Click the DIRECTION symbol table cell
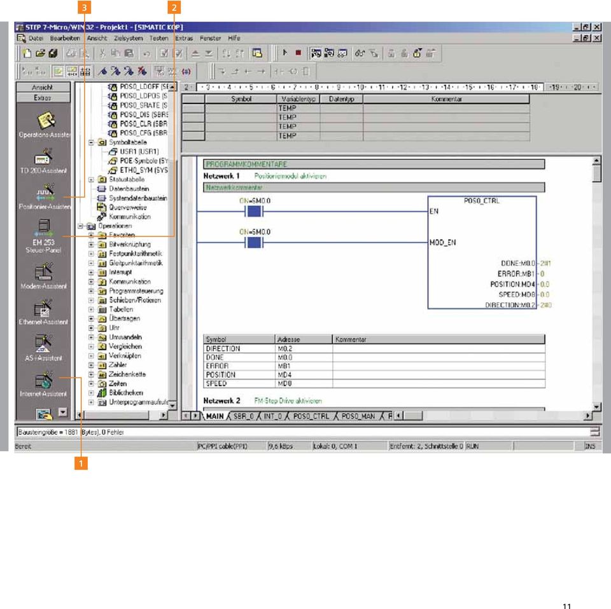 239,348
